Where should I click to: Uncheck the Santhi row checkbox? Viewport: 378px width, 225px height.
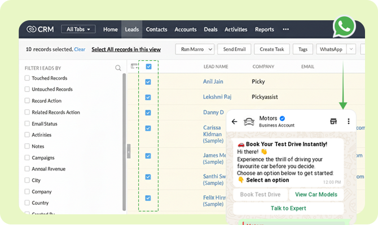pyautogui.click(x=148, y=177)
